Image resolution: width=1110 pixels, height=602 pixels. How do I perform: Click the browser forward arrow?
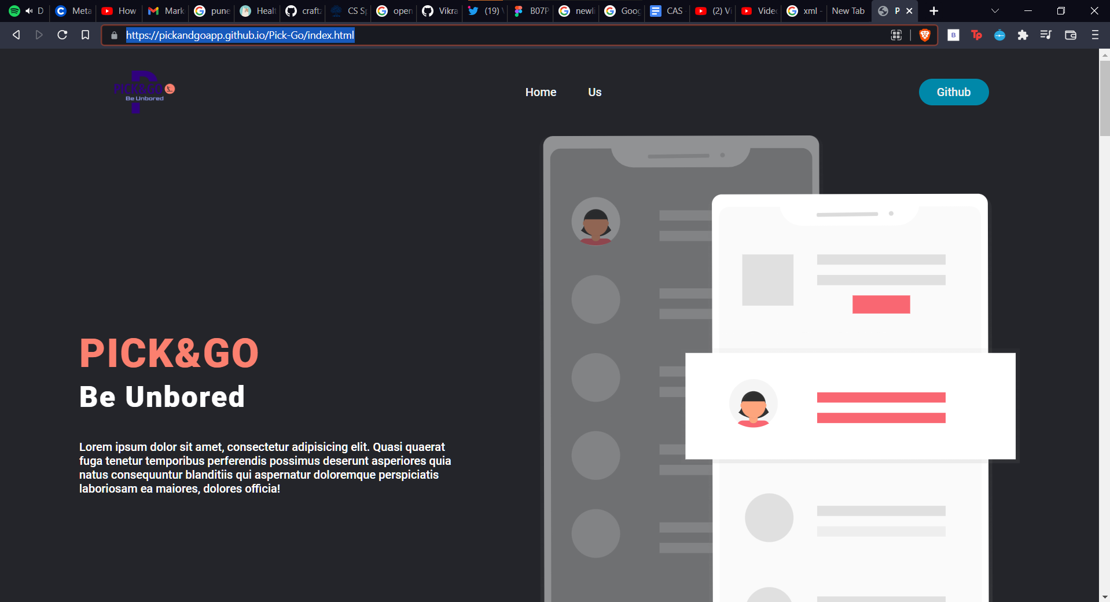(39, 35)
